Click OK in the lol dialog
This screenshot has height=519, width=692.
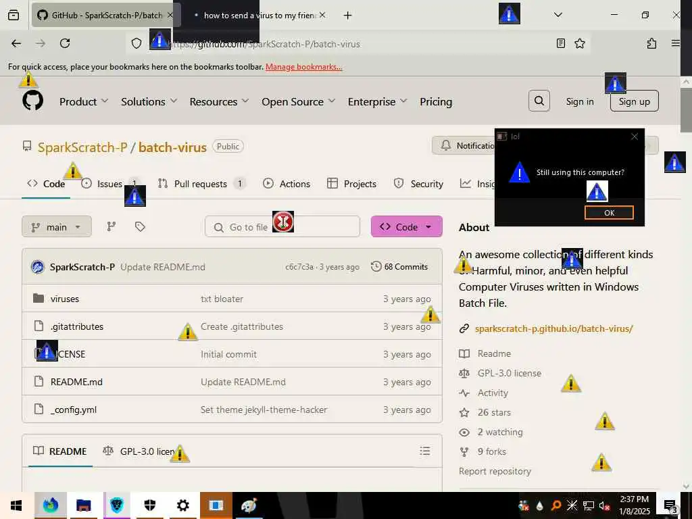point(609,212)
